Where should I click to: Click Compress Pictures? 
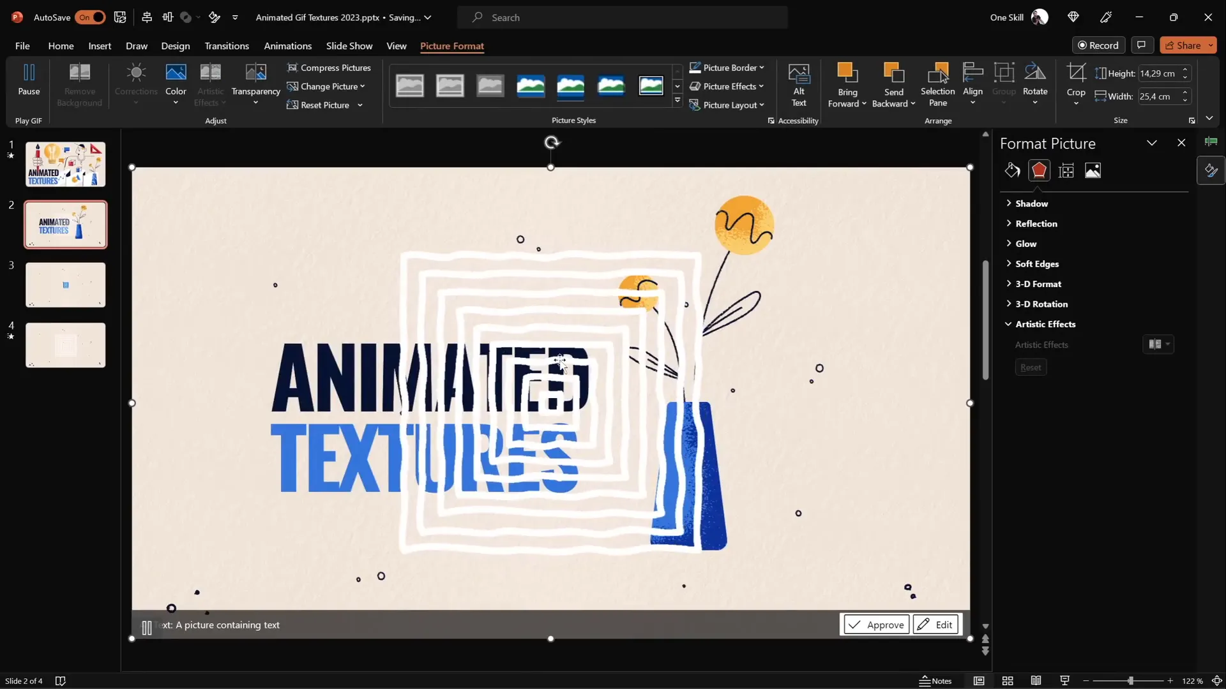(329, 68)
